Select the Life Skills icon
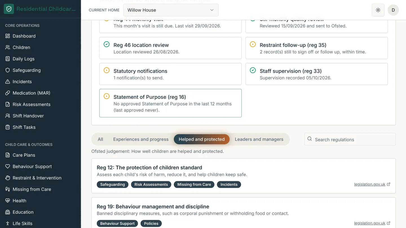This screenshot has width=406, height=228. point(8,223)
